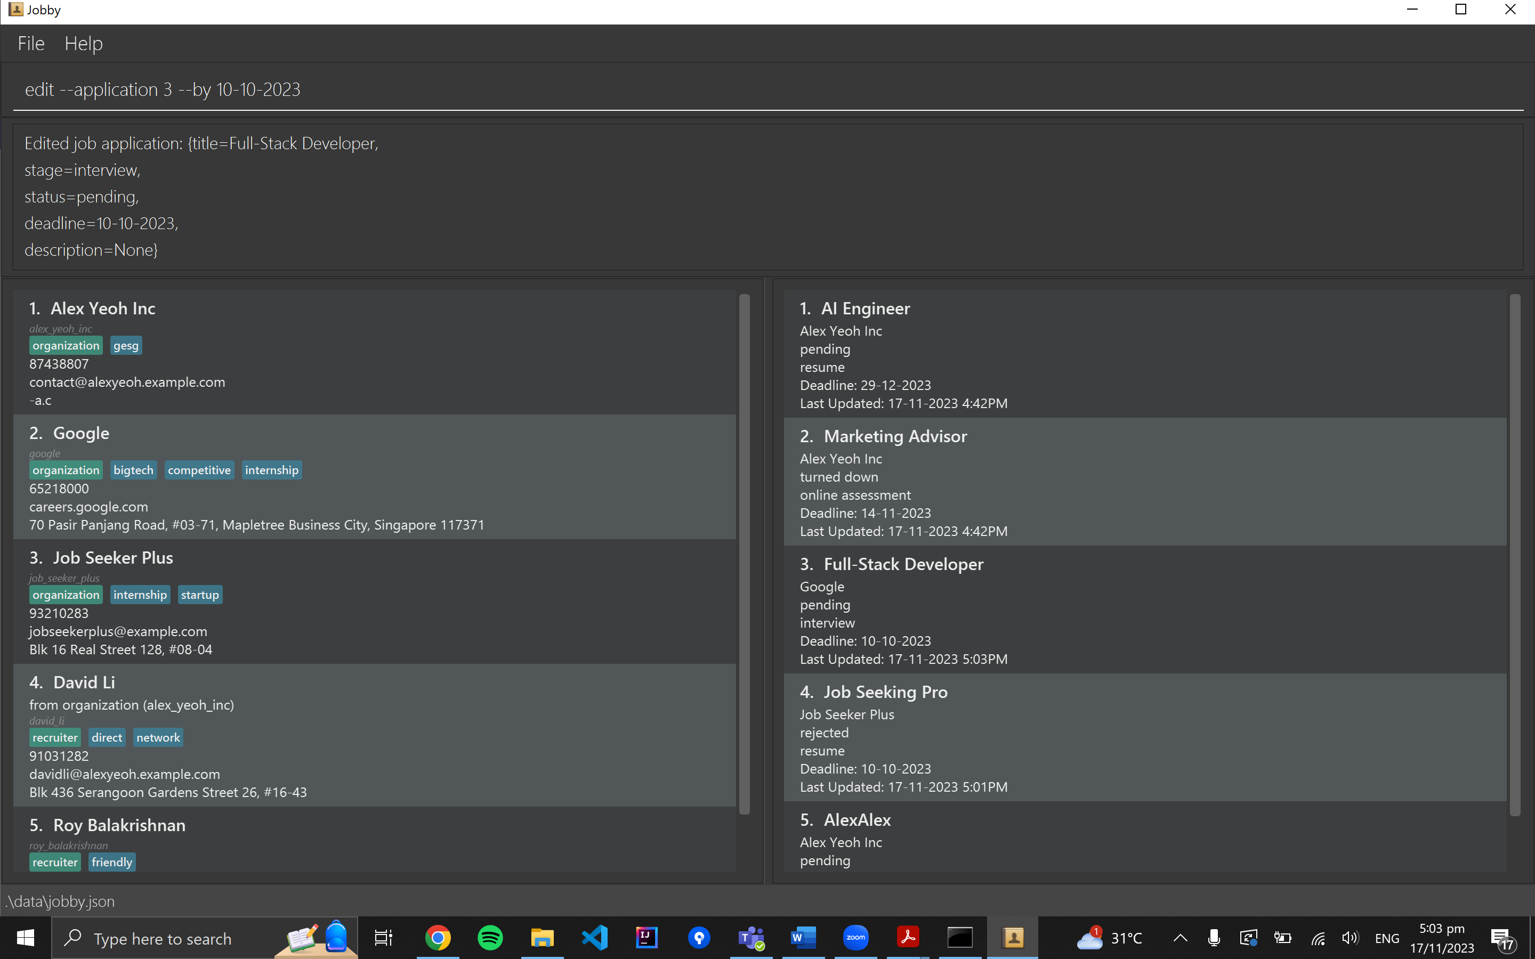Select the Full-Stack Developer application card
Screen dimensions: 1535x959
click(1144, 609)
